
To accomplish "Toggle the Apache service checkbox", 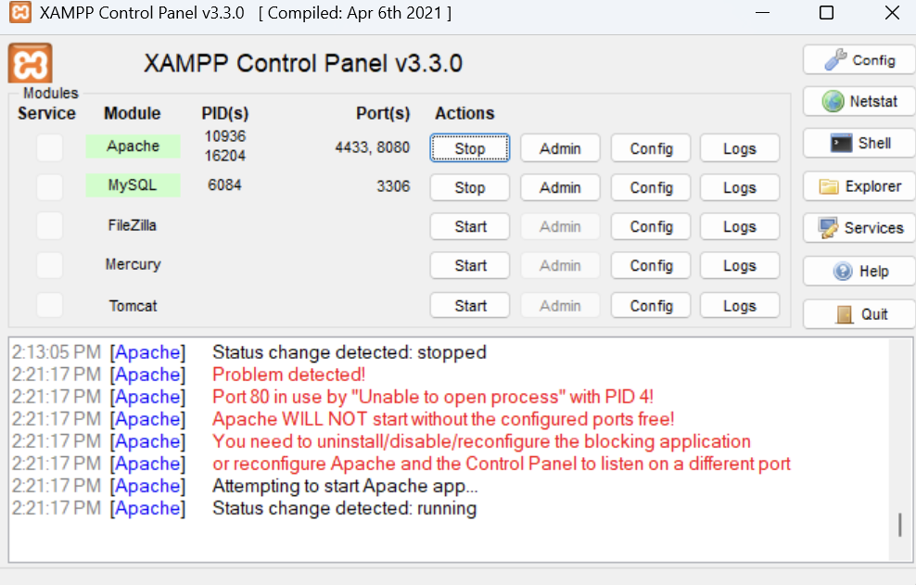I will tap(49, 147).
